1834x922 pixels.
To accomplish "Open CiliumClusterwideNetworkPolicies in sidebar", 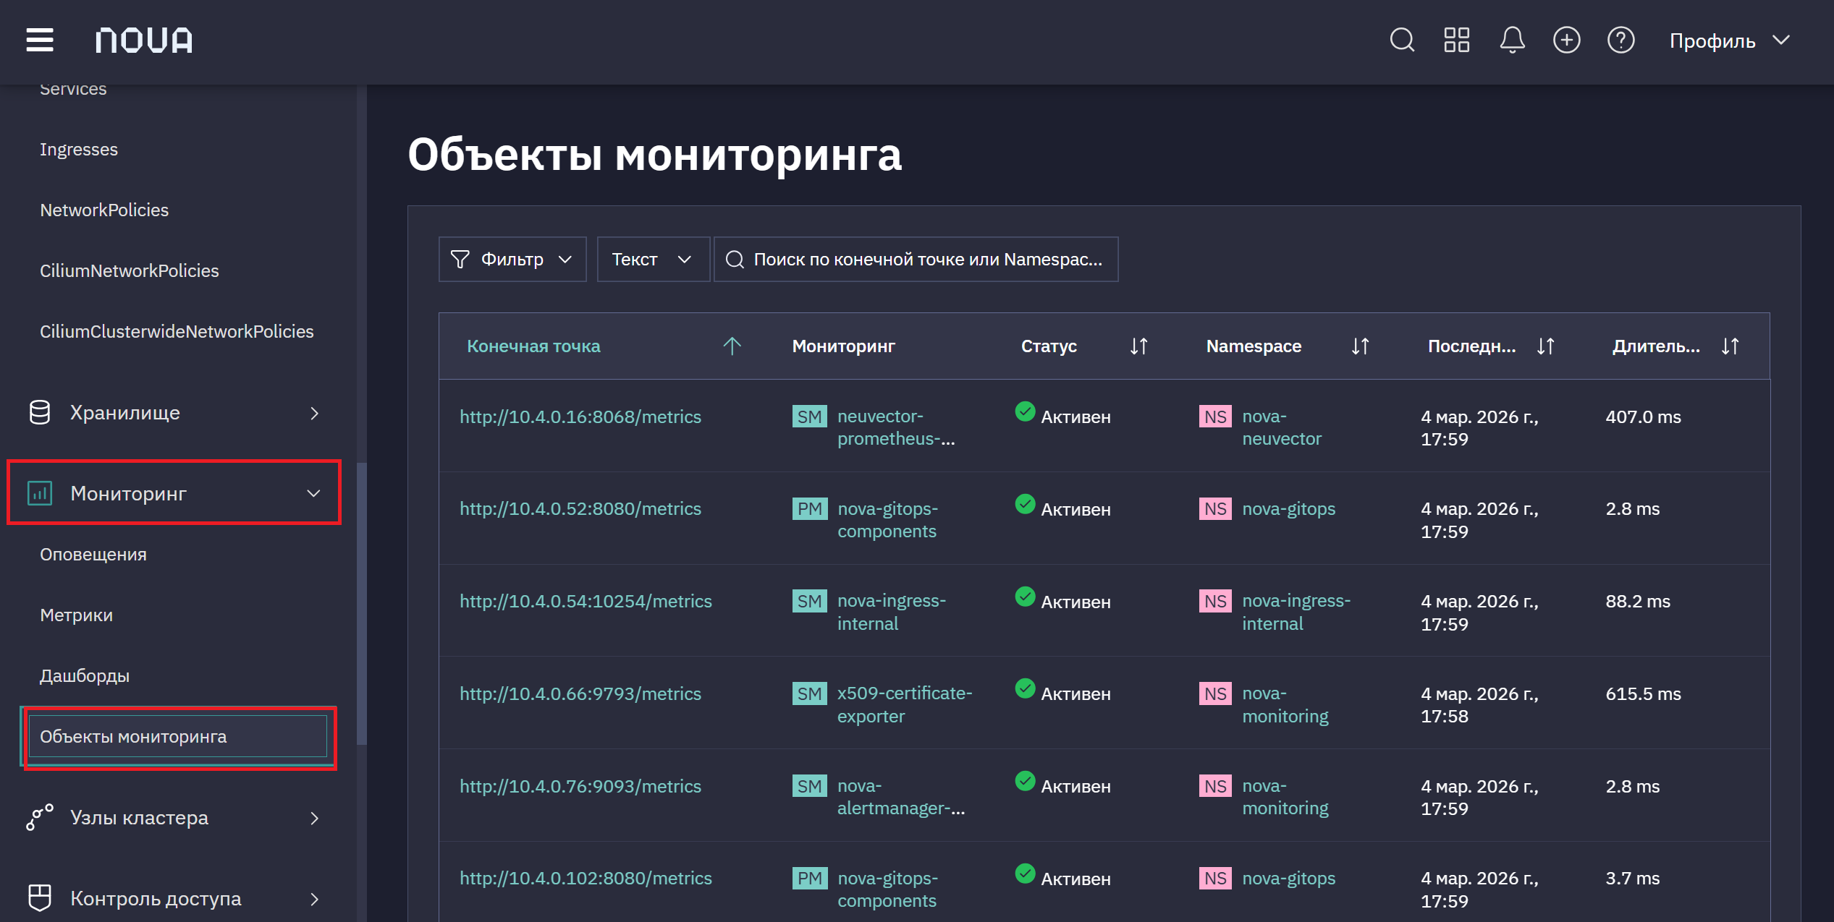I will [x=177, y=331].
